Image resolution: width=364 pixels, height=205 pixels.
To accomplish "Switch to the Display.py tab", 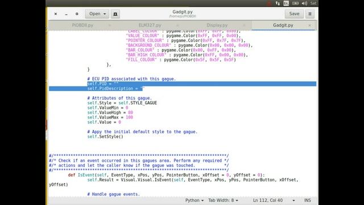I will point(217,25).
